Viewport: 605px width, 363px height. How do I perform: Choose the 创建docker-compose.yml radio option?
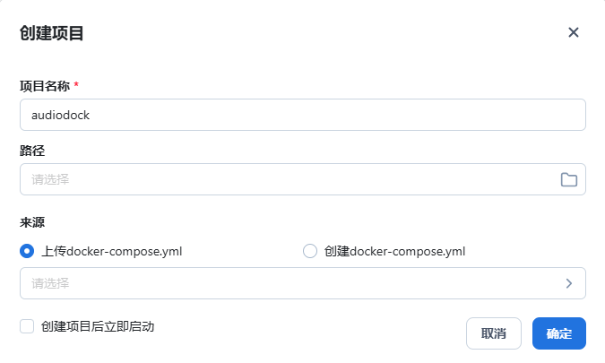point(310,251)
